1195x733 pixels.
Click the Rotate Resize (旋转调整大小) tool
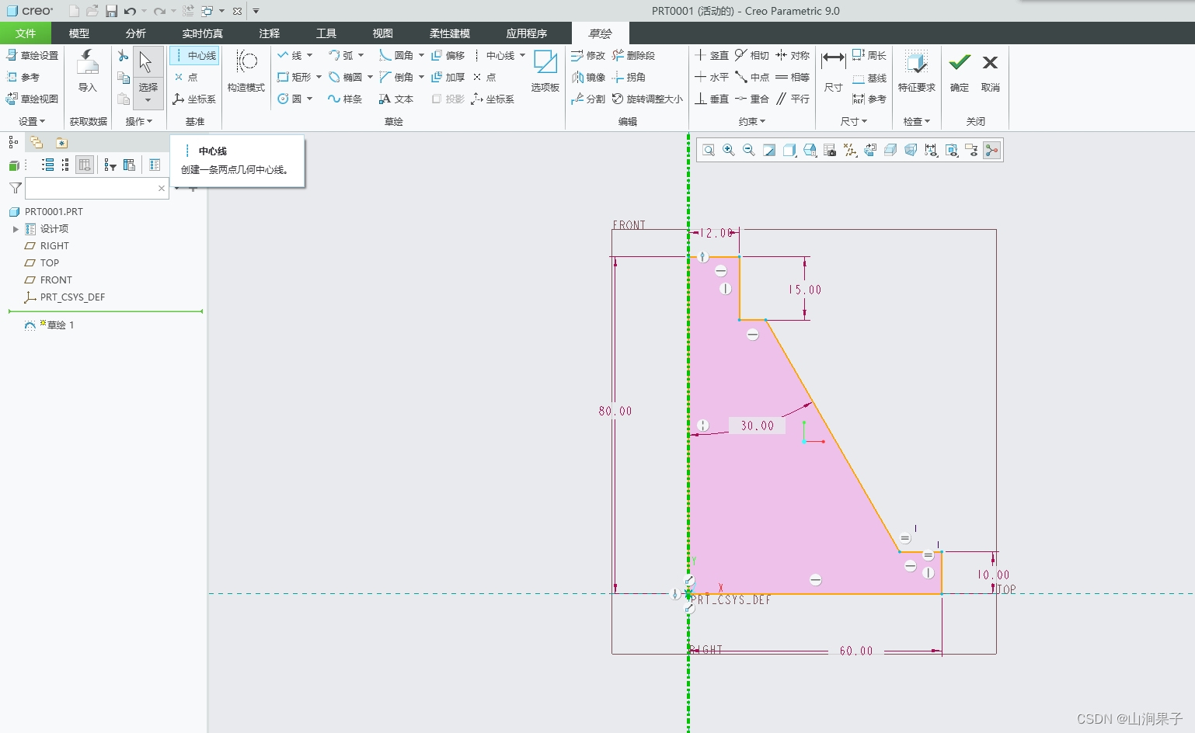point(648,99)
